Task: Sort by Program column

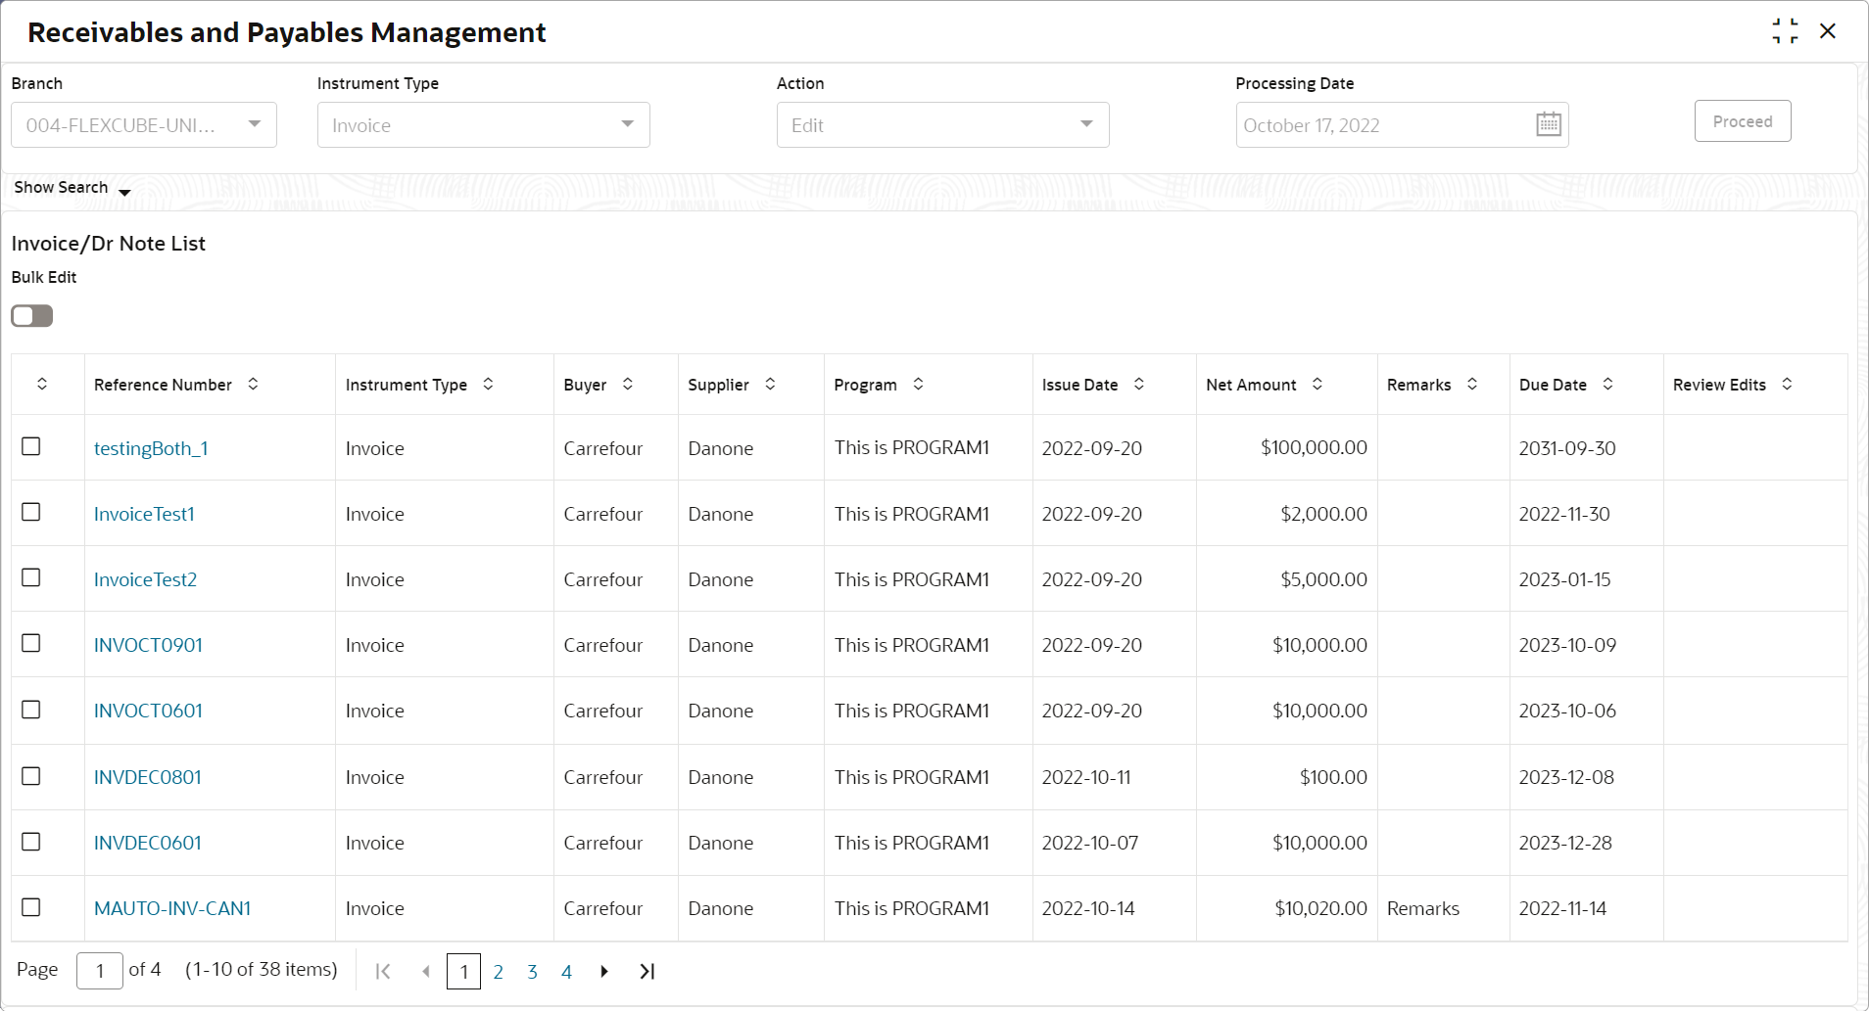Action: [x=918, y=384]
